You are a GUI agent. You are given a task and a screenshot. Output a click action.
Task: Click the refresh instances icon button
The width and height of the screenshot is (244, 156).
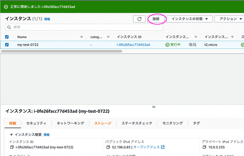pos(139,19)
